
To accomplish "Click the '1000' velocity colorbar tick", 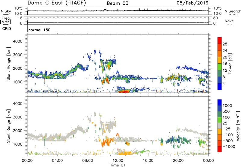I will pos(227,106).
